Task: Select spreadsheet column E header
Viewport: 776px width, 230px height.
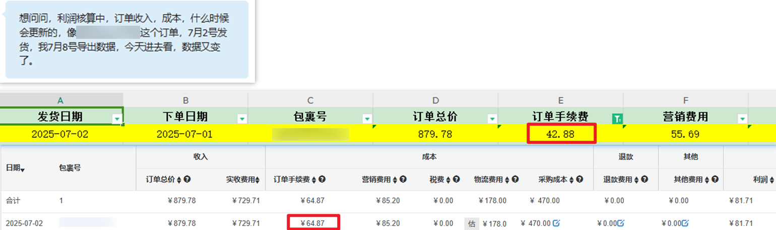Action: coord(561,100)
